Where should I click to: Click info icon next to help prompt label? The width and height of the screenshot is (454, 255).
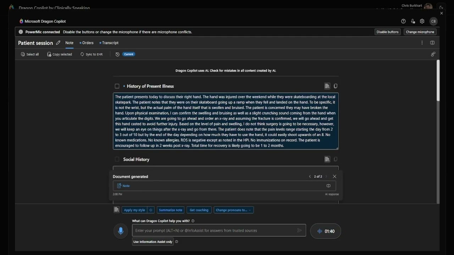tap(193, 221)
